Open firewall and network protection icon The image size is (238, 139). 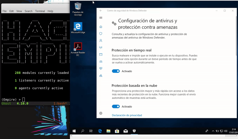pos(101,48)
